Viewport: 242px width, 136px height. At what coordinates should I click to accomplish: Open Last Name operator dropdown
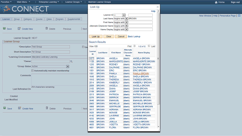(126, 19)
